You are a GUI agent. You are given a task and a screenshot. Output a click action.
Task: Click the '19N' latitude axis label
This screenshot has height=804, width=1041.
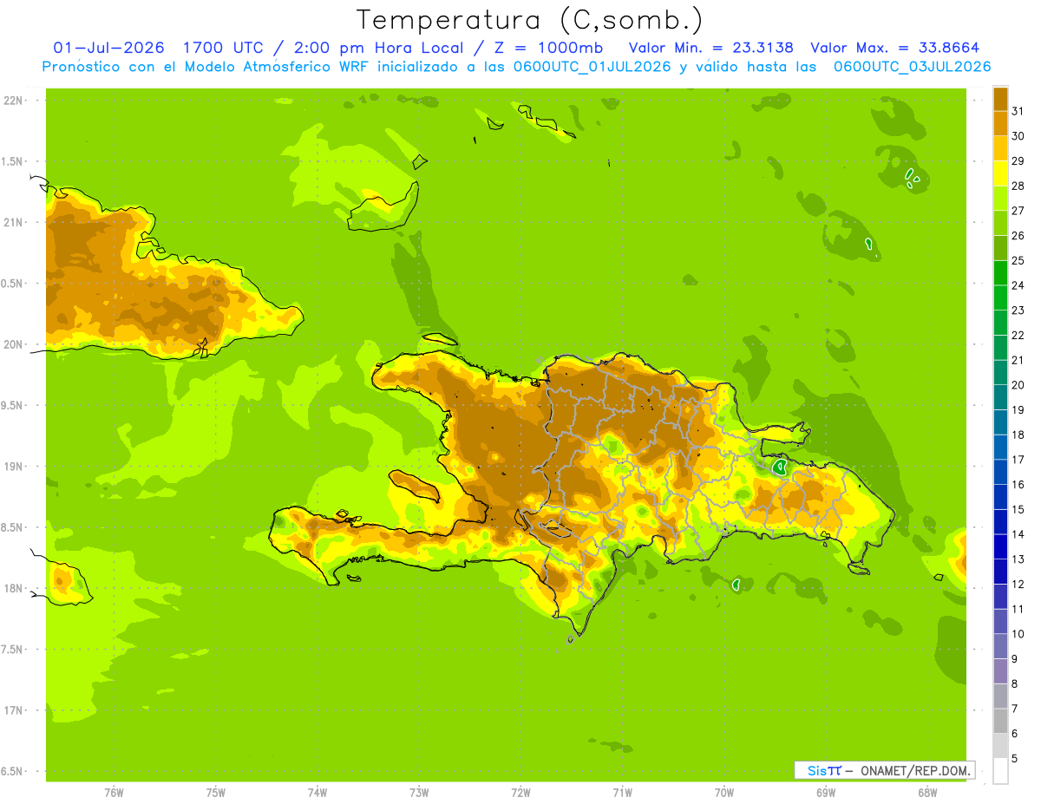13,467
